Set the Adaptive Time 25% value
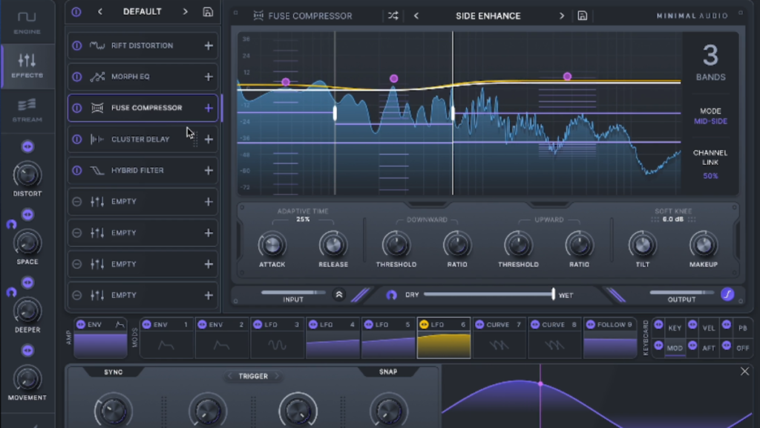Viewport: 760px width, 428px height. (303, 219)
